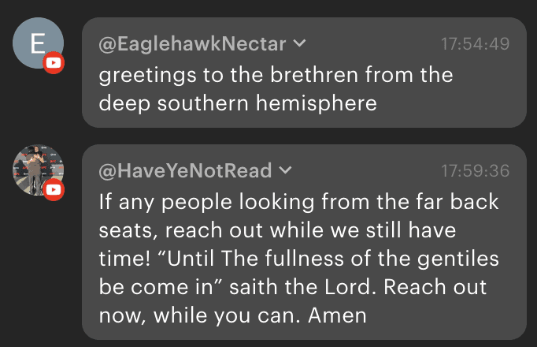Open the gray "E" avatar of EaglehawkNectar
The width and height of the screenshot is (537, 347).
tap(35, 43)
